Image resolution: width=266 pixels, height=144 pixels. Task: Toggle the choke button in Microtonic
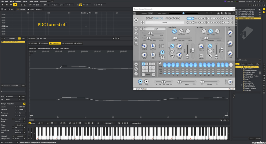click(162, 46)
